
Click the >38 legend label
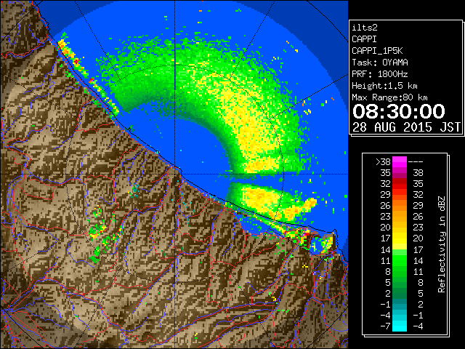[383, 161]
